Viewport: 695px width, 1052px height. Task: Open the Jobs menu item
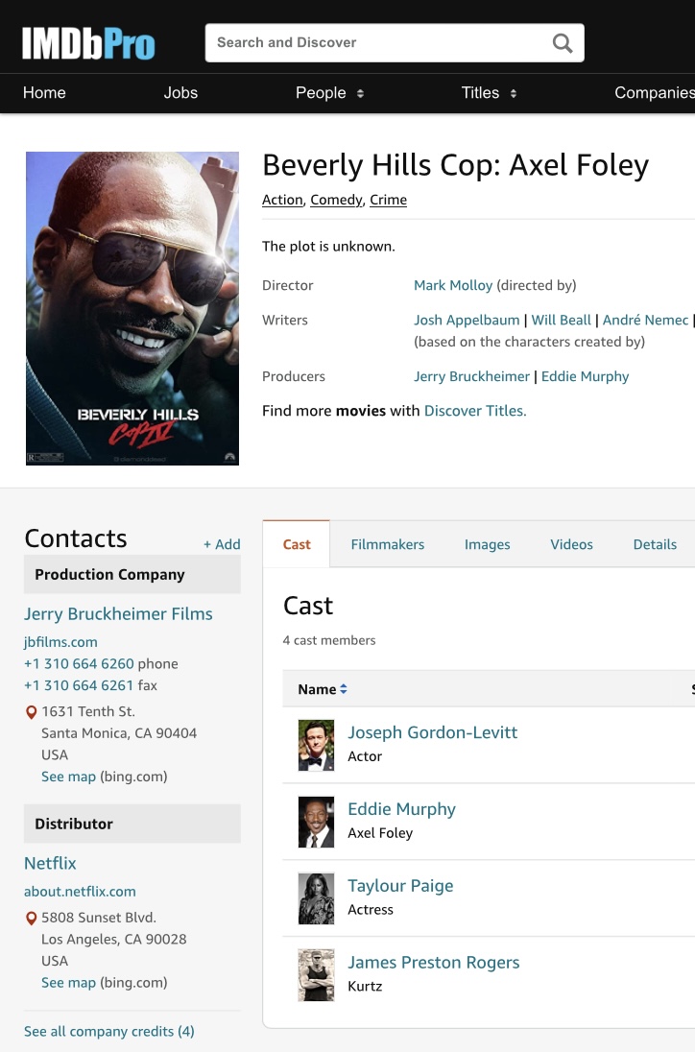(180, 92)
